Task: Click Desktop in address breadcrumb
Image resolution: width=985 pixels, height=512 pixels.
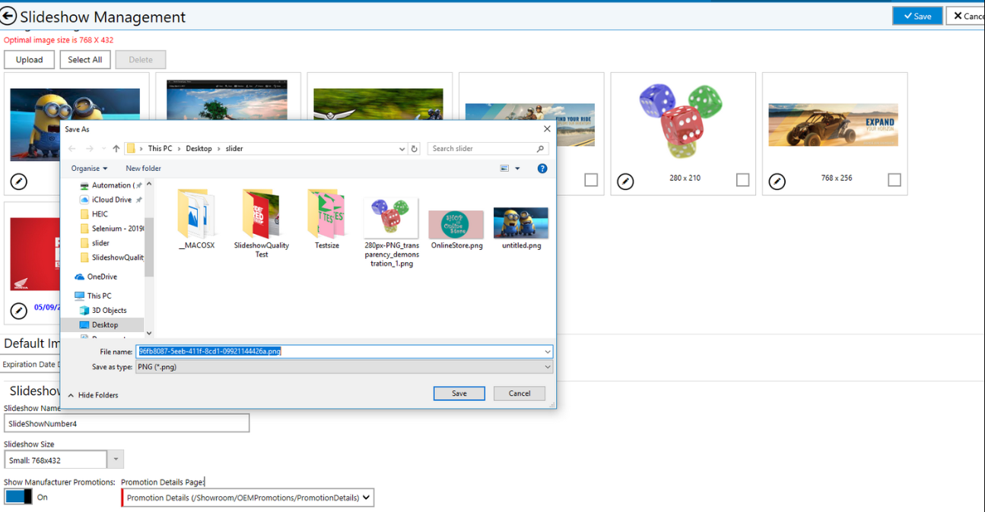Action: [x=199, y=149]
